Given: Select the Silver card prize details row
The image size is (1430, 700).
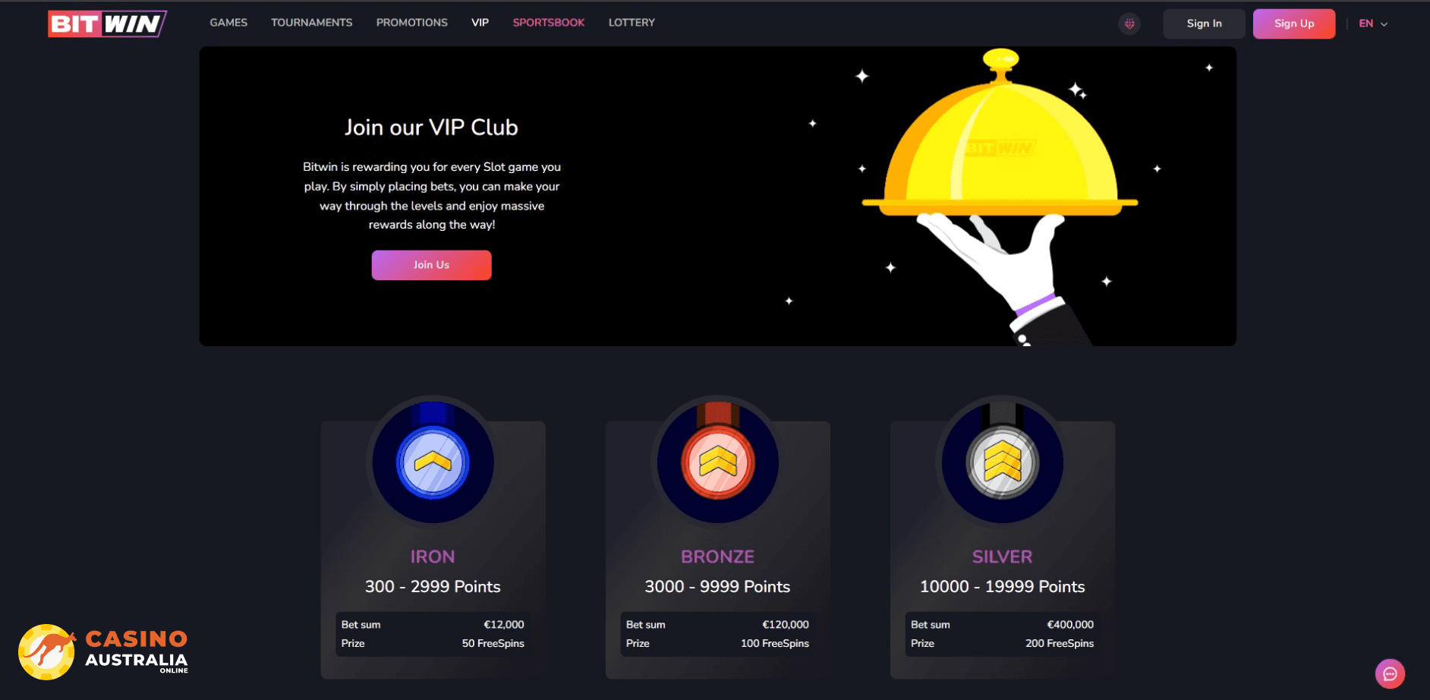Looking at the screenshot, I should (1003, 643).
